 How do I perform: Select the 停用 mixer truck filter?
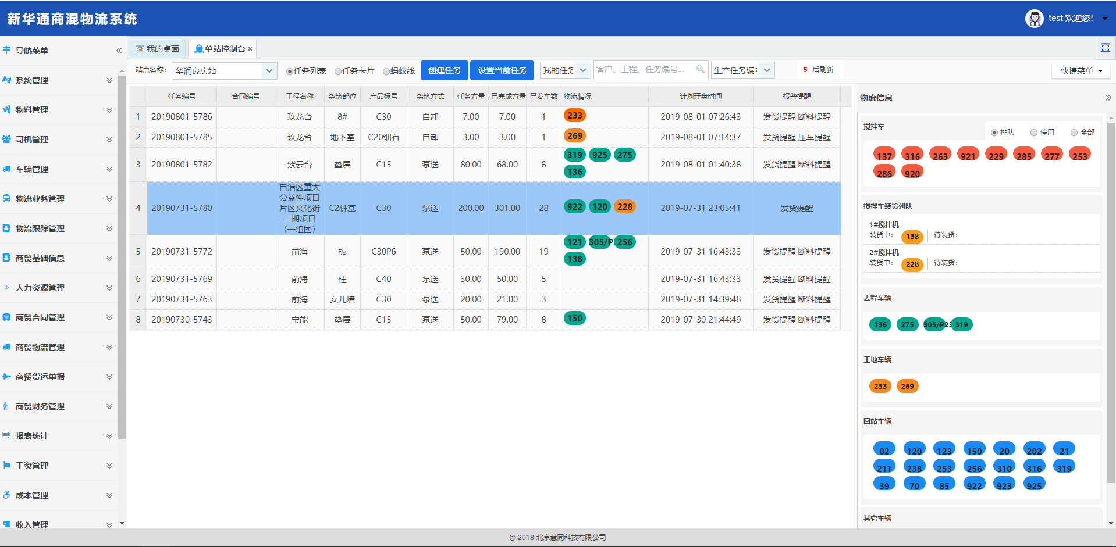1034,133
